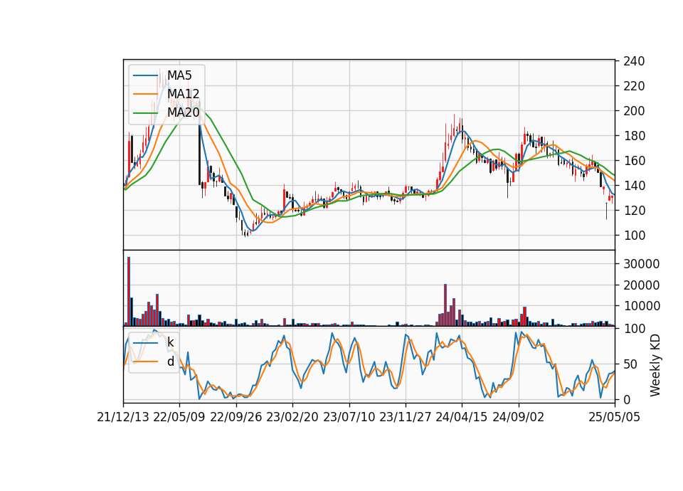Click the d legend label
683x491 pixels.
pos(171,361)
